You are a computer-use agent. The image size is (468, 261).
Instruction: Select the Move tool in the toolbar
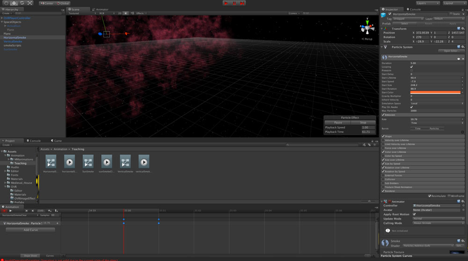coord(14,3)
